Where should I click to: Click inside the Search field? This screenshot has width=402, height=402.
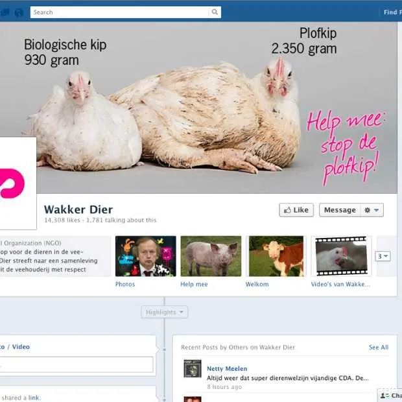[x=120, y=12]
